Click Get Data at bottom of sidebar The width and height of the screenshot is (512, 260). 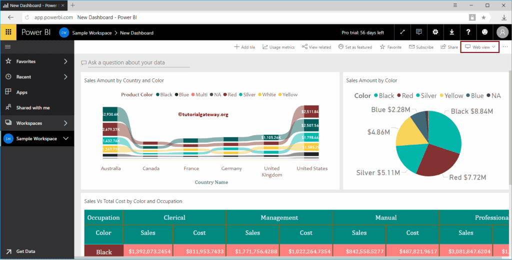coord(25,252)
